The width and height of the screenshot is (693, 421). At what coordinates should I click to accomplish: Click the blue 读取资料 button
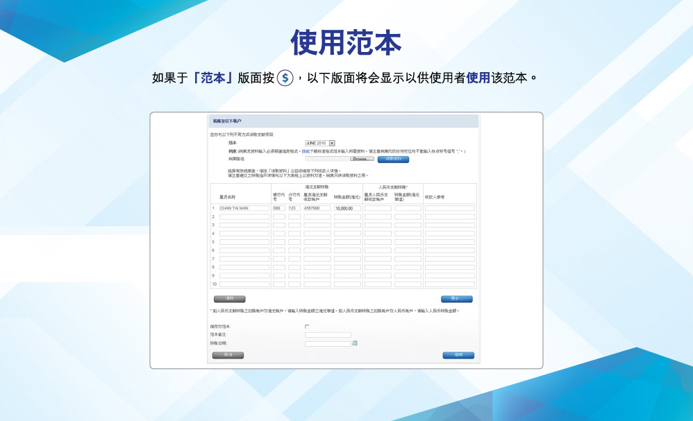click(393, 159)
